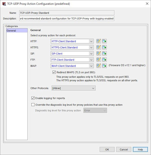Edit the HTTPS proxy action icon
The height and width of the screenshot is (155, 151).
[x=99, y=47]
